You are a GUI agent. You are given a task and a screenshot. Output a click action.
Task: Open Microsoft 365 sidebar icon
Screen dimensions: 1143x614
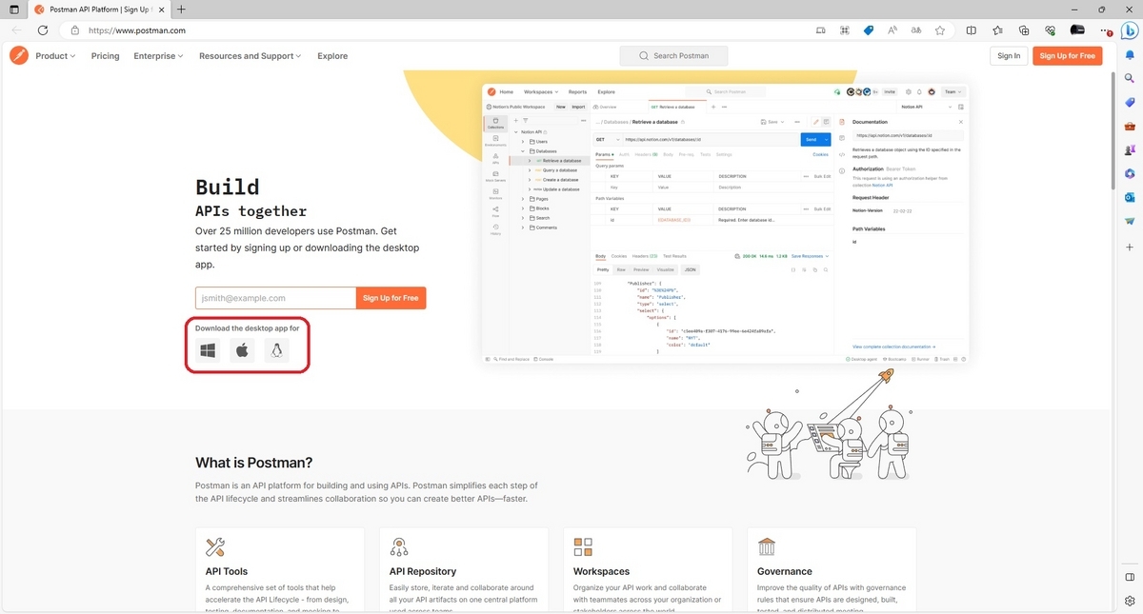1130,173
